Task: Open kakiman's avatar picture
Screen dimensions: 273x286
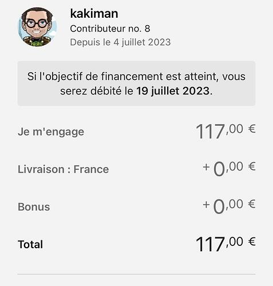Action: (37, 27)
